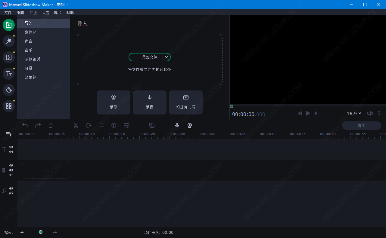The width and height of the screenshot is (386, 238).
Task: Expand the Add Files dropdown arrow
Action: 167,57
